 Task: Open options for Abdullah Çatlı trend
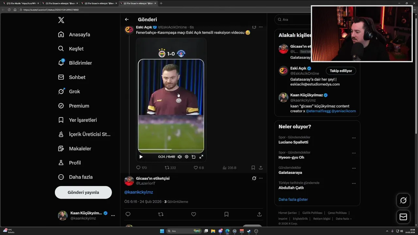[354, 183]
